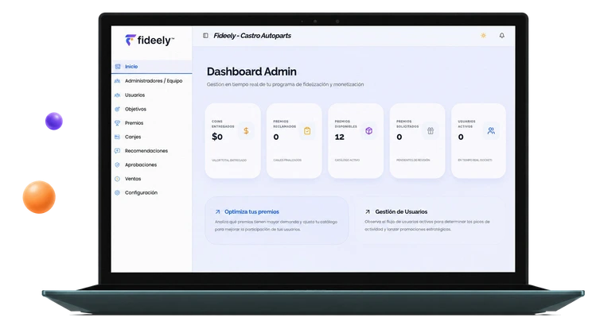Go to Inicio menu item
Viewport: 592px width, 333px height.
tap(152, 67)
